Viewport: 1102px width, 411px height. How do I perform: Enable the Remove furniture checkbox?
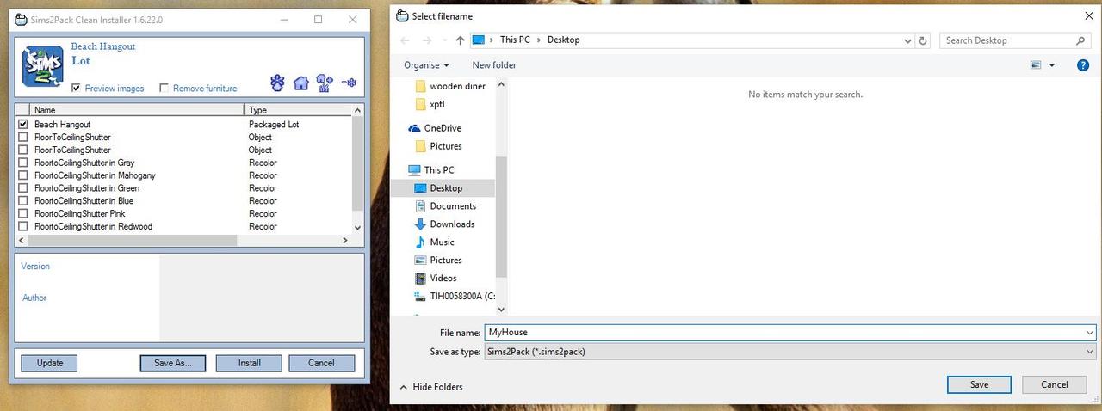click(164, 88)
